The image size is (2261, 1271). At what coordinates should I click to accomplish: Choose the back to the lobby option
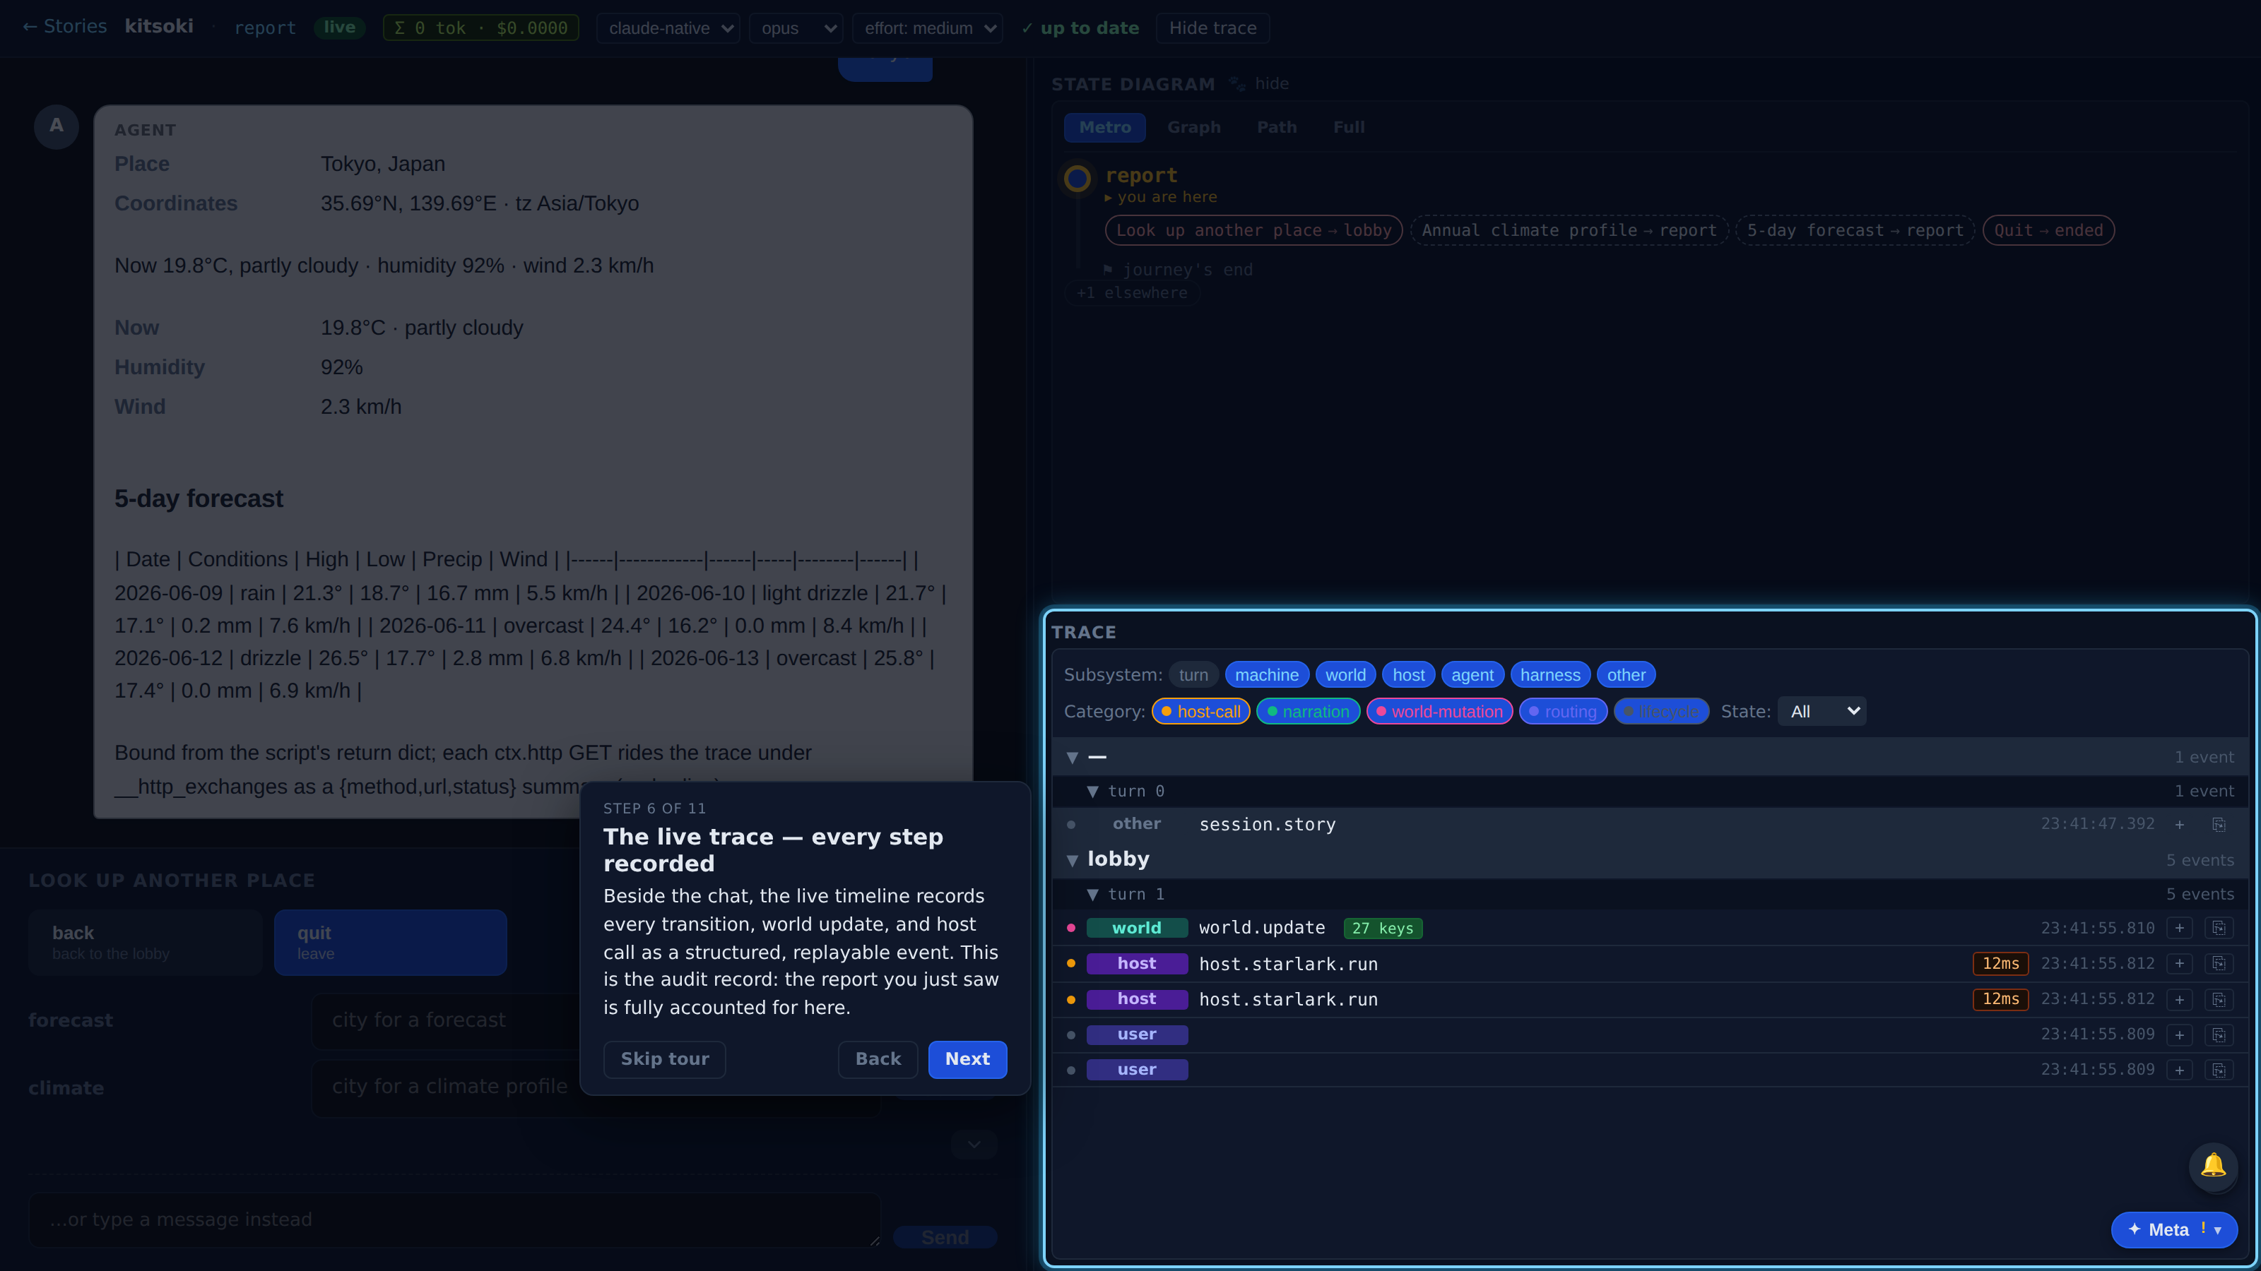point(145,942)
